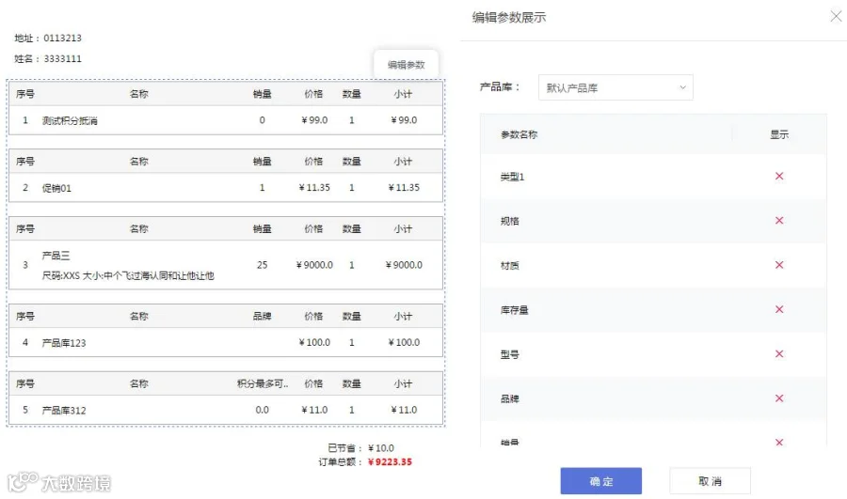
Task: Select the 产品库123 product name
Action: tap(64, 343)
